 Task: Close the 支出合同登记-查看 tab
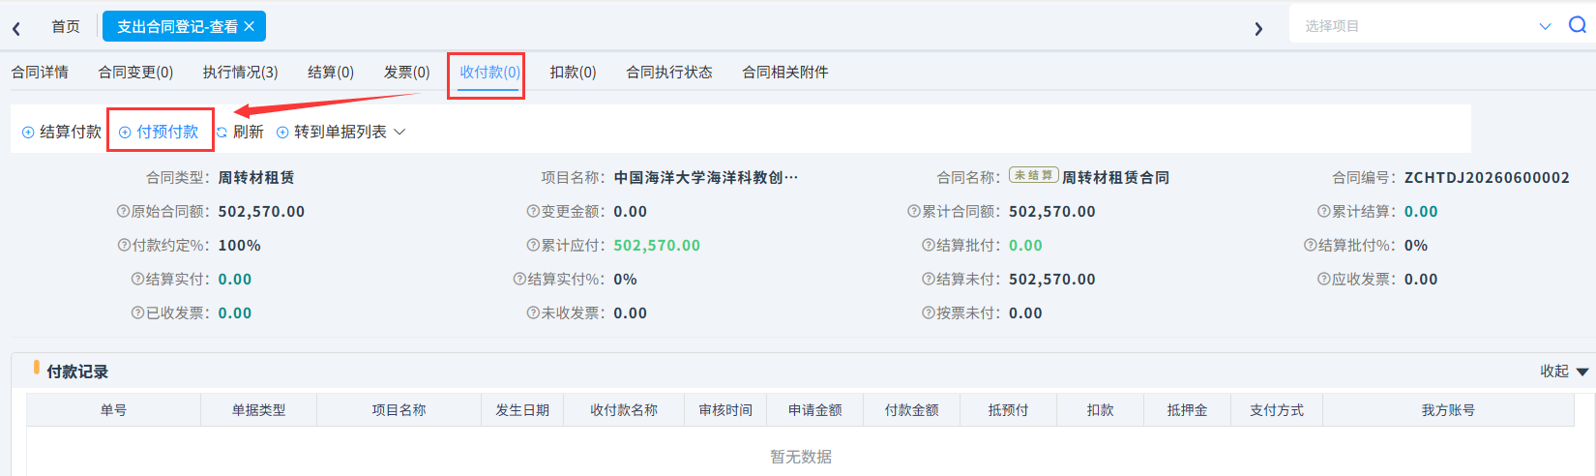click(250, 26)
